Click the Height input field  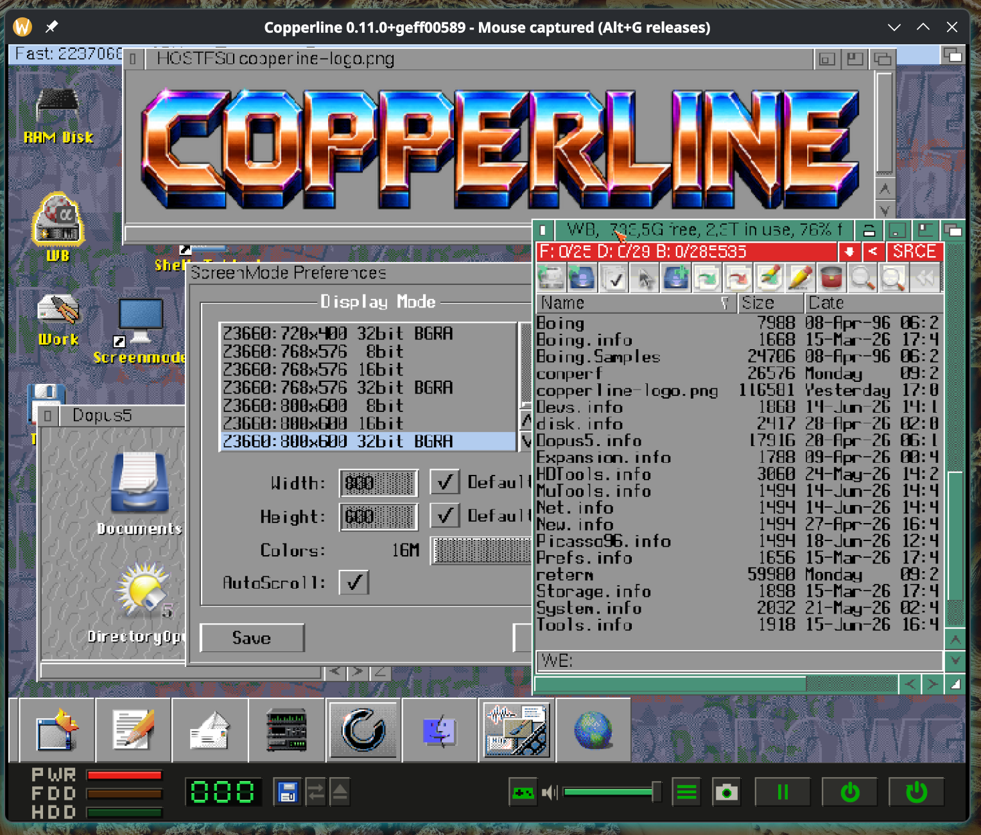point(378,516)
